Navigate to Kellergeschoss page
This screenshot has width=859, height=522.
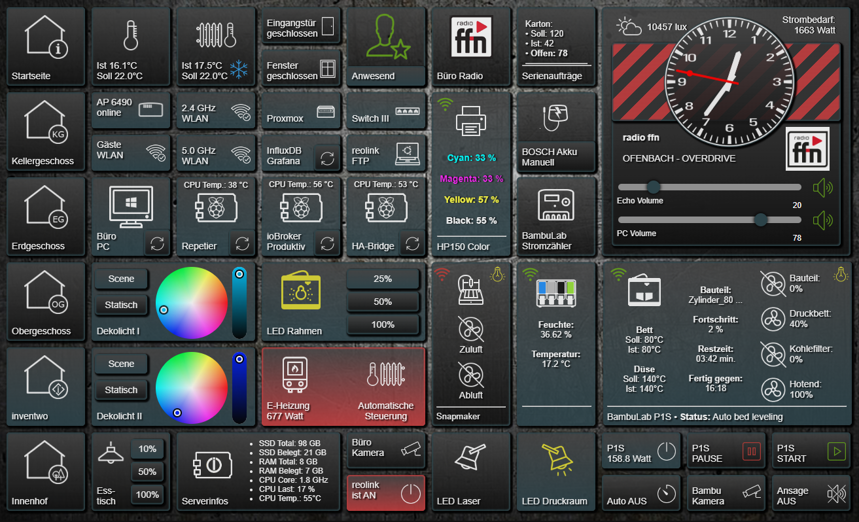coord(46,131)
